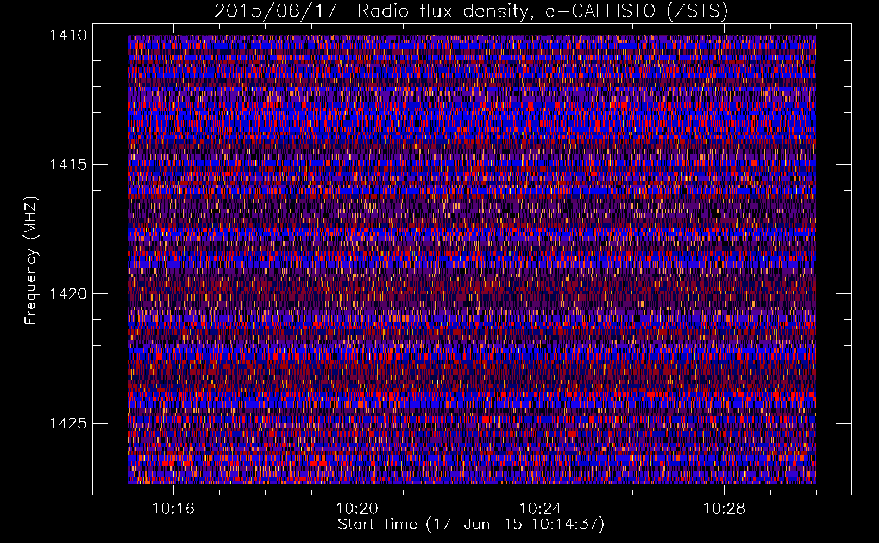Click the 10:20 time tick label

coord(357,509)
